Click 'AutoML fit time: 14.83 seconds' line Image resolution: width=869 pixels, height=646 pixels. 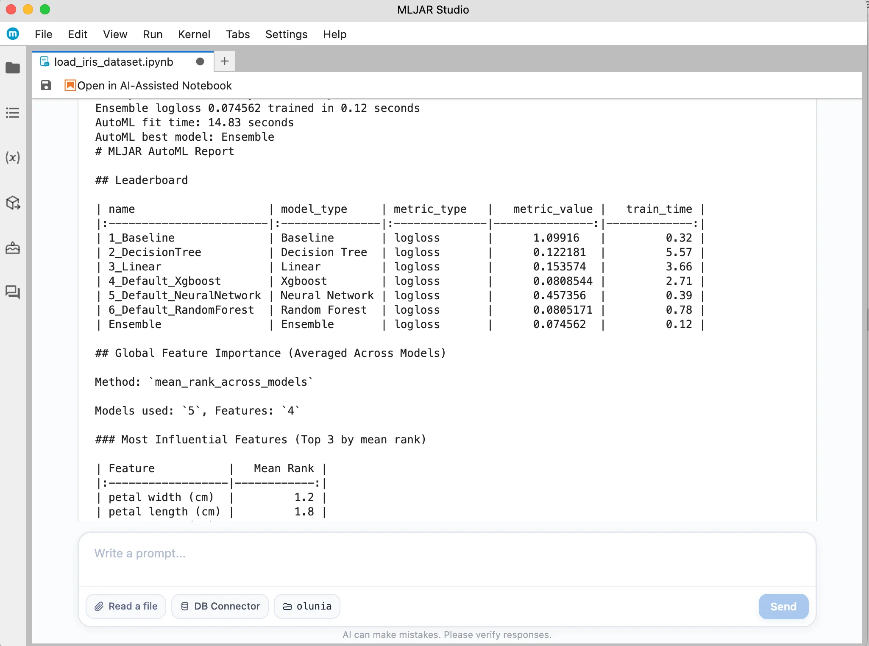(x=195, y=123)
